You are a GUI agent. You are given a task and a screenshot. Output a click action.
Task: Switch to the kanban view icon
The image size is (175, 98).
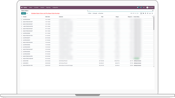point(143,13)
